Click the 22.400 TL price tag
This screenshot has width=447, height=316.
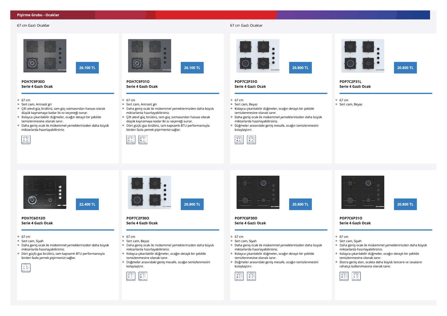pyautogui.click(x=87, y=204)
